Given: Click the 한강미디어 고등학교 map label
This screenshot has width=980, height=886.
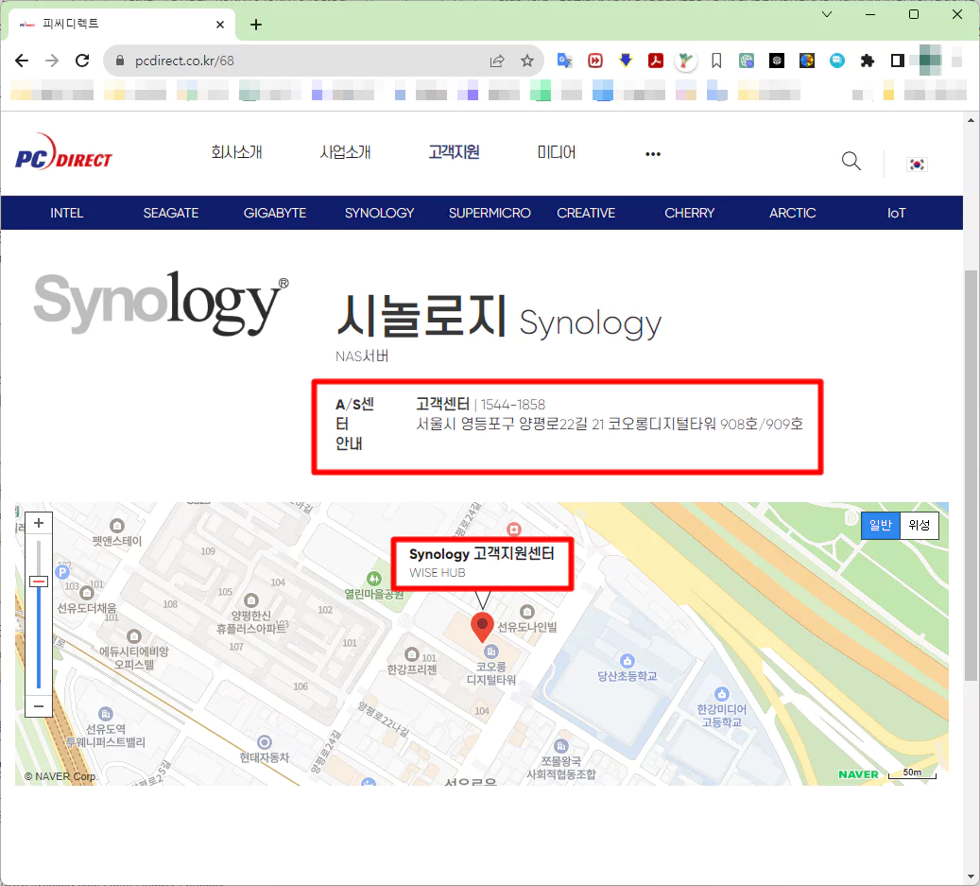Looking at the screenshot, I should click(721, 716).
